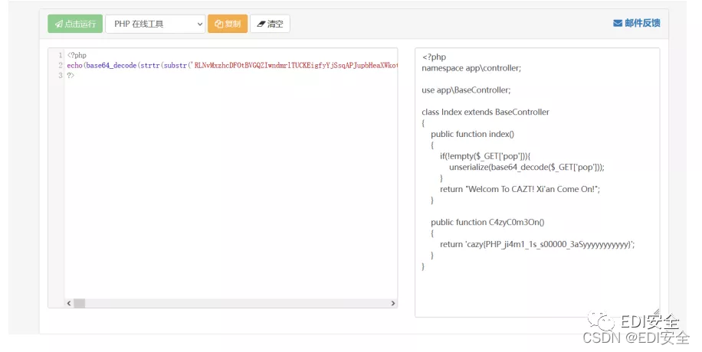
Task: Click 'class Index extends BaseController' text
Action: click(x=485, y=112)
